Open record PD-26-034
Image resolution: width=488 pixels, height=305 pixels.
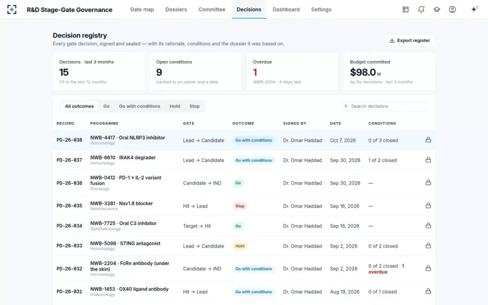tap(70, 226)
